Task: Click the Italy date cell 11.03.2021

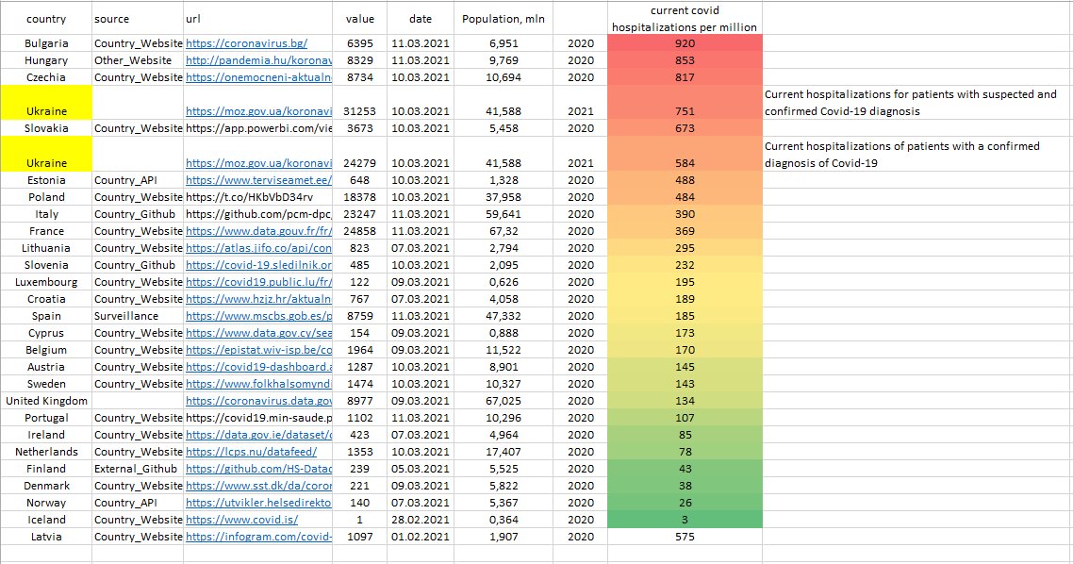Action: [421, 214]
